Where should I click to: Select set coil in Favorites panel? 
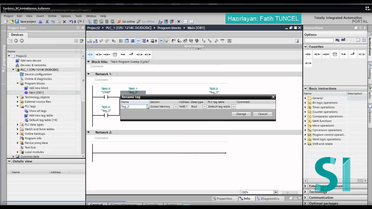coord(362,54)
